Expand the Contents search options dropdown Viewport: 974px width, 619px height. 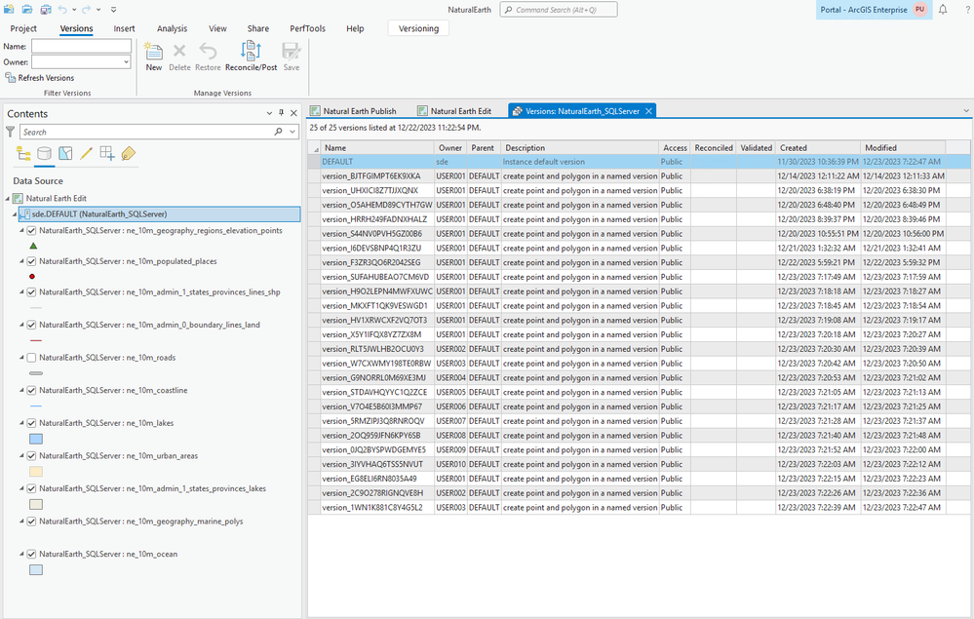(292, 132)
